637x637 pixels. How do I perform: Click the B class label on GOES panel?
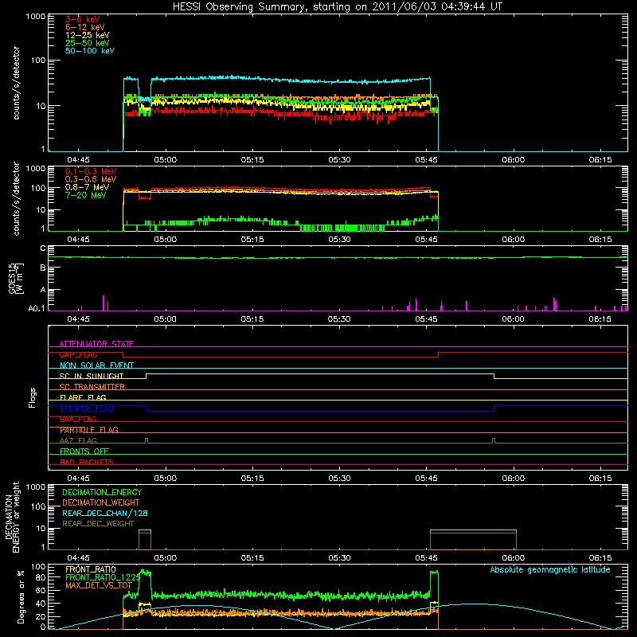coord(43,268)
